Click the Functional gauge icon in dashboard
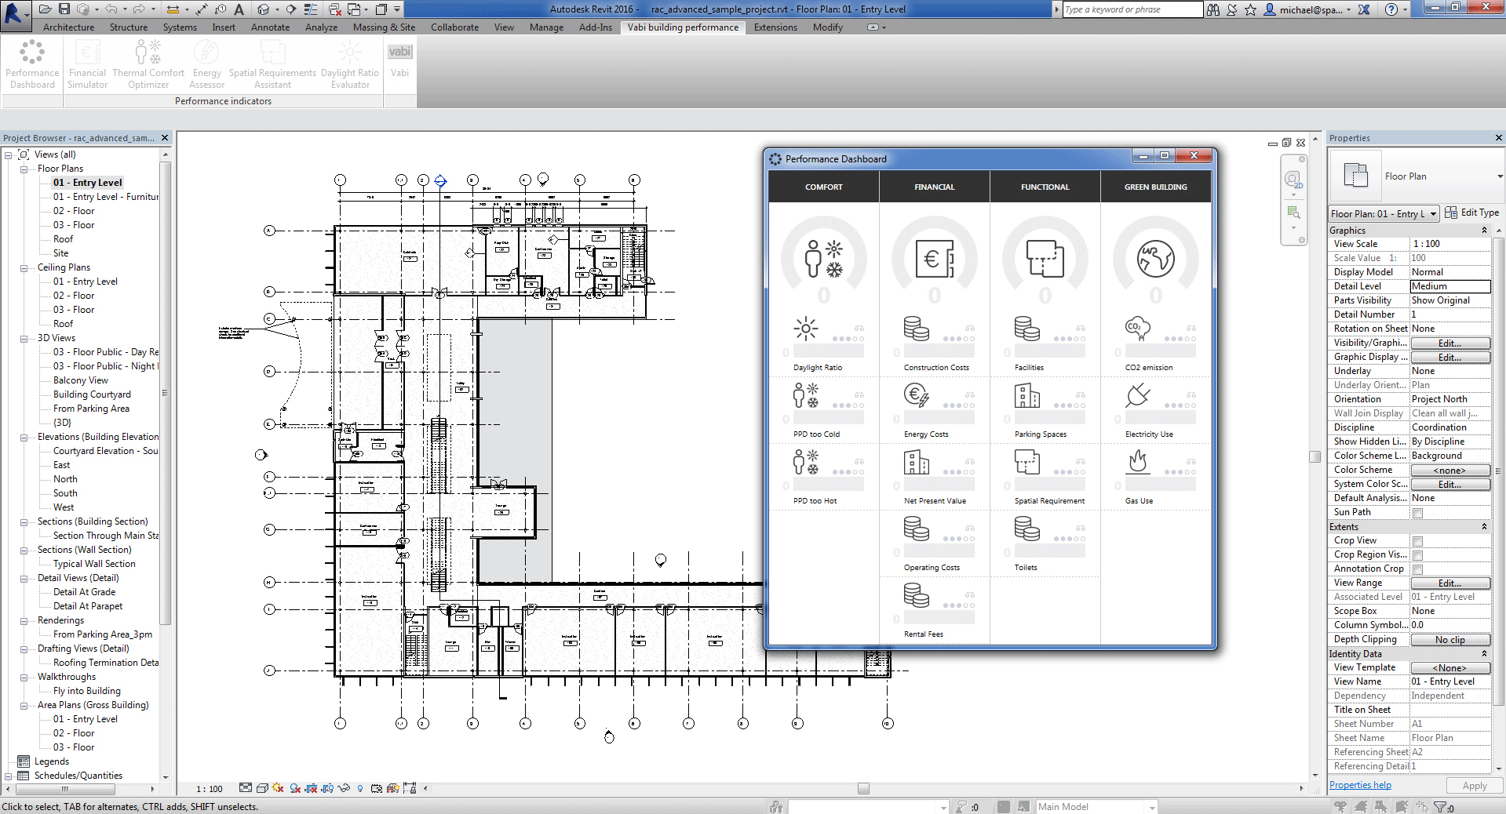This screenshot has width=1506, height=814. pyautogui.click(x=1045, y=258)
